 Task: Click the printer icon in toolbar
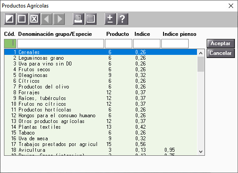(x=78, y=19)
